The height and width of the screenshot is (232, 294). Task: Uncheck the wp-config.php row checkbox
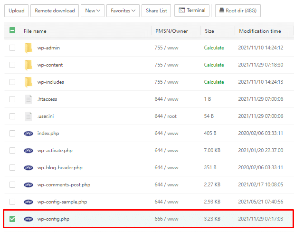point(12,219)
